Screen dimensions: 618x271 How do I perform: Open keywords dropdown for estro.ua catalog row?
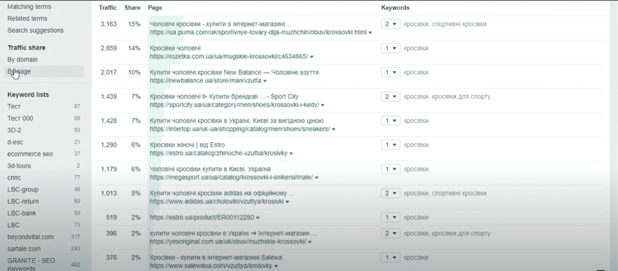[x=390, y=145]
